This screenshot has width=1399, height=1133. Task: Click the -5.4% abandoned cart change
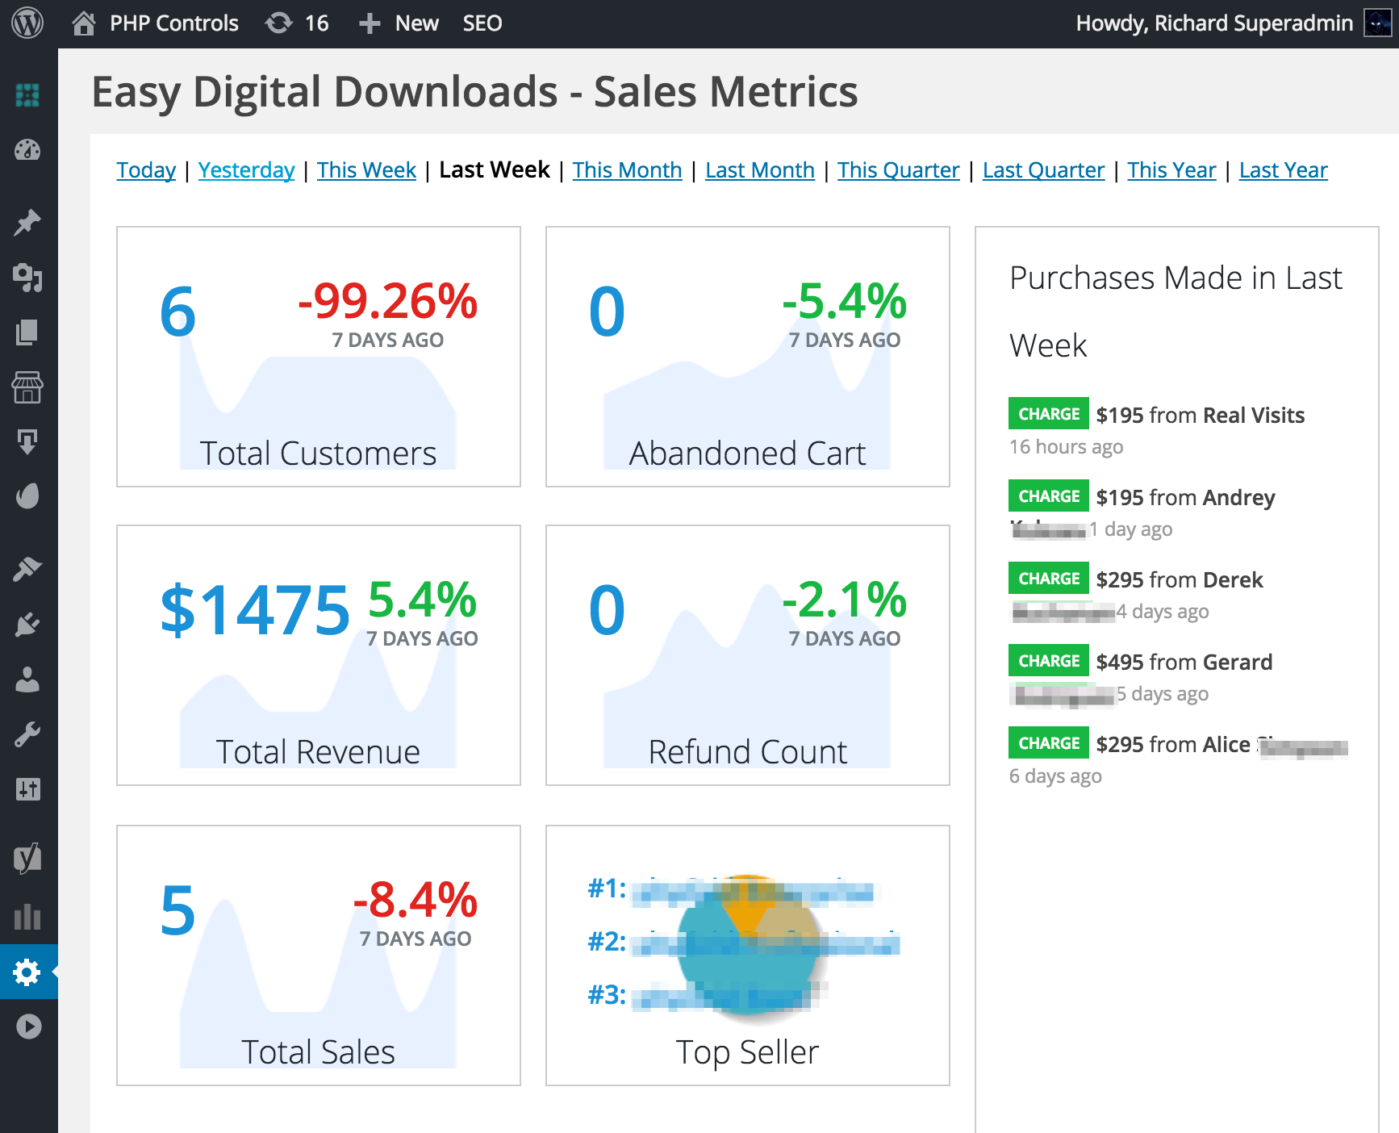pyautogui.click(x=844, y=301)
